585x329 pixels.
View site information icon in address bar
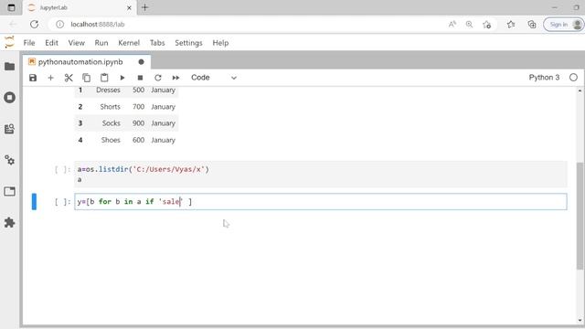(x=59, y=25)
